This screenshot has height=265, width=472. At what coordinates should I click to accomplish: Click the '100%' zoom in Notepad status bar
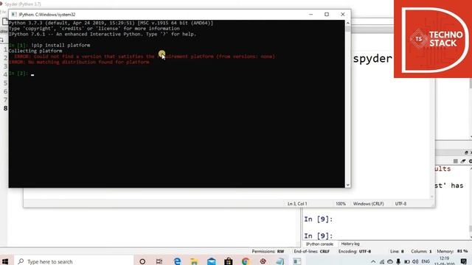coord(341,204)
